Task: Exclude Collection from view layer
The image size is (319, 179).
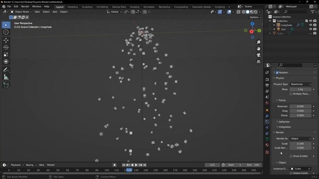Action: pos(307,21)
